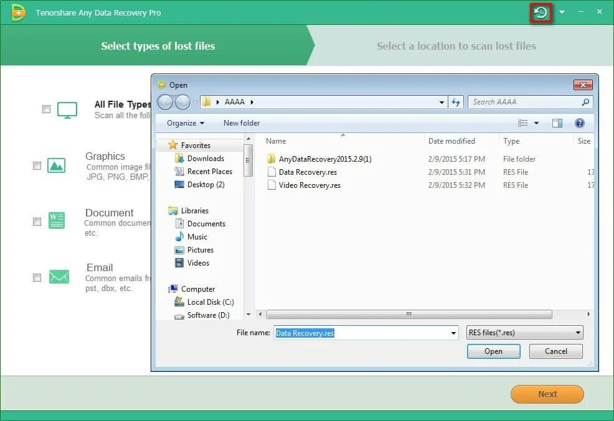This screenshot has width=614, height=421.
Task: Click the Video Recovery.res file icon
Action: click(x=272, y=185)
